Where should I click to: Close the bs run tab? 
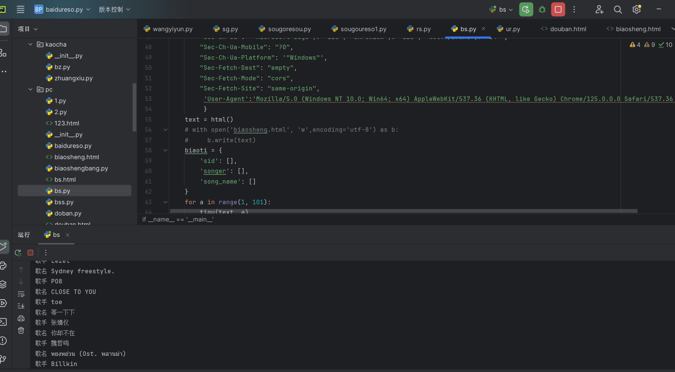tap(68, 235)
